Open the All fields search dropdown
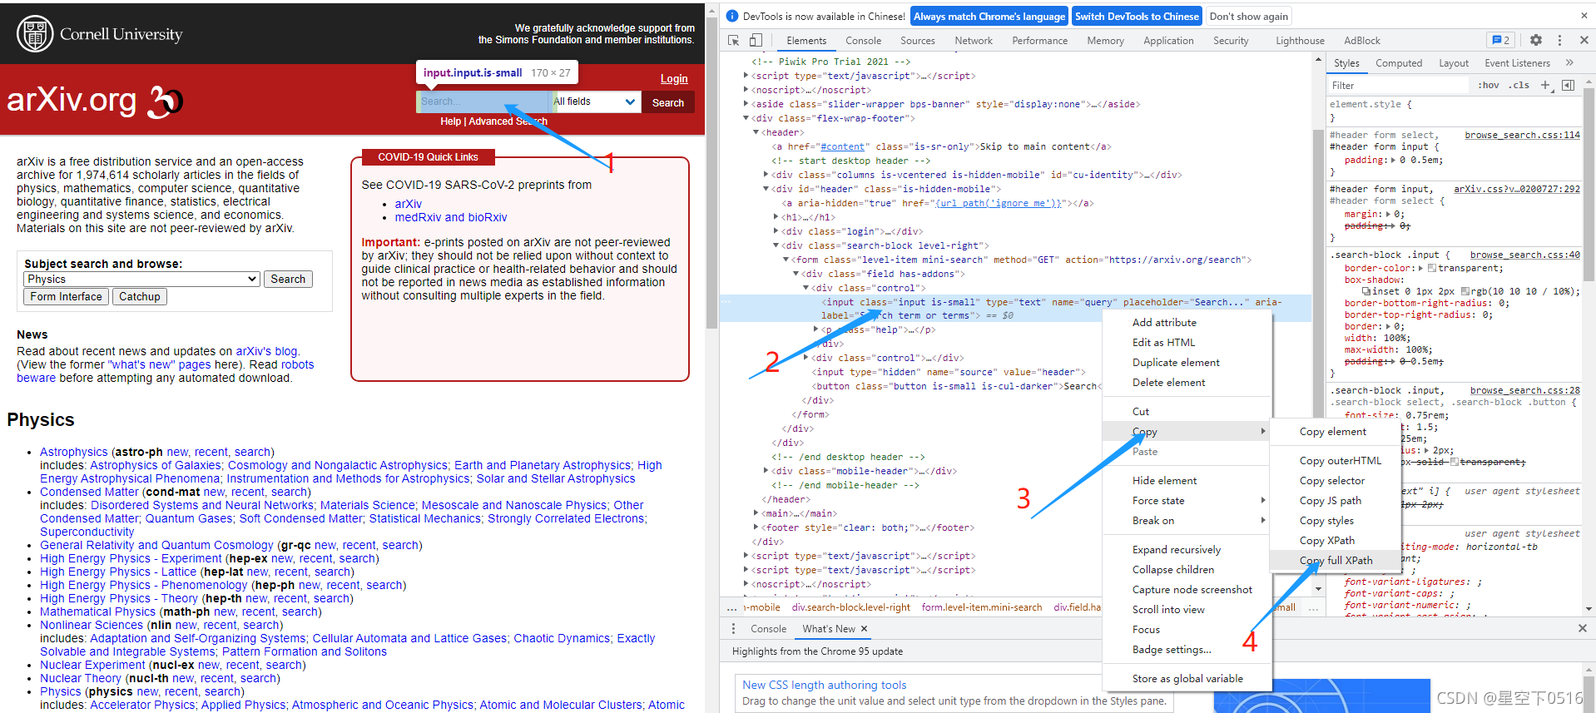Screen dimensions: 1596x713 596,102
